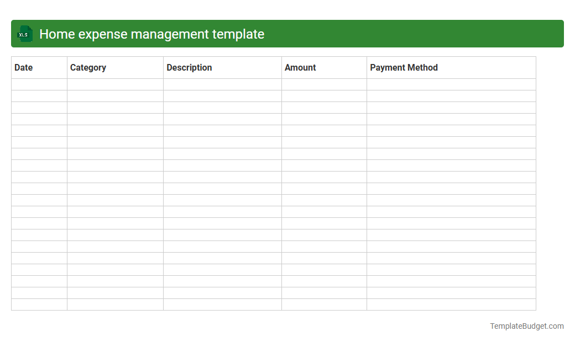The width and height of the screenshot is (575, 342).
Task: Select the Amount column header
Action: pos(300,67)
